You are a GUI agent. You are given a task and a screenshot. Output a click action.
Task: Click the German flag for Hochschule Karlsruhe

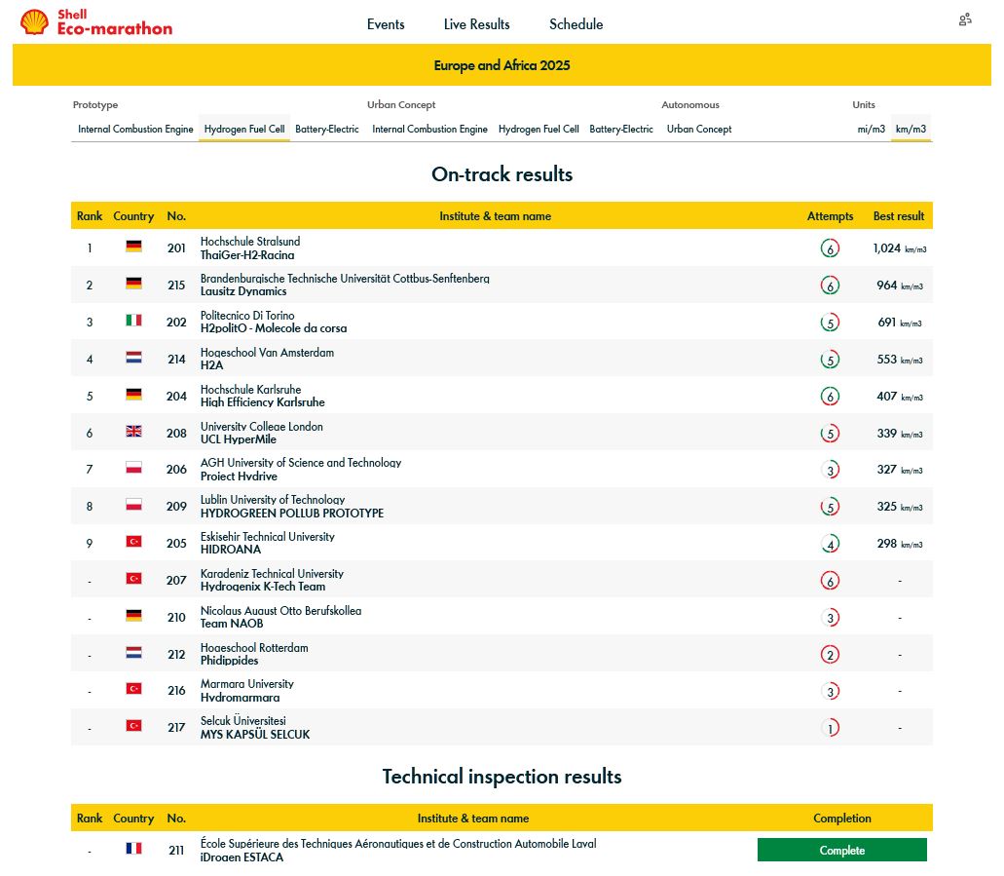pos(133,395)
